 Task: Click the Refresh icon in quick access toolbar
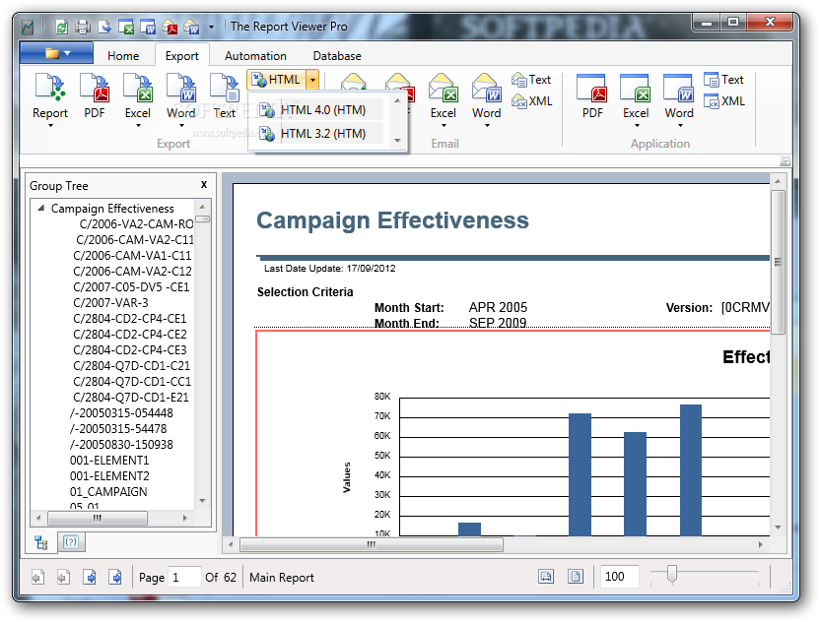pos(62,27)
